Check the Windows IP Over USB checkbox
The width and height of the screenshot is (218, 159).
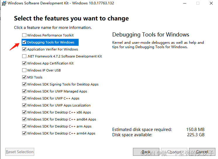(24, 70)
